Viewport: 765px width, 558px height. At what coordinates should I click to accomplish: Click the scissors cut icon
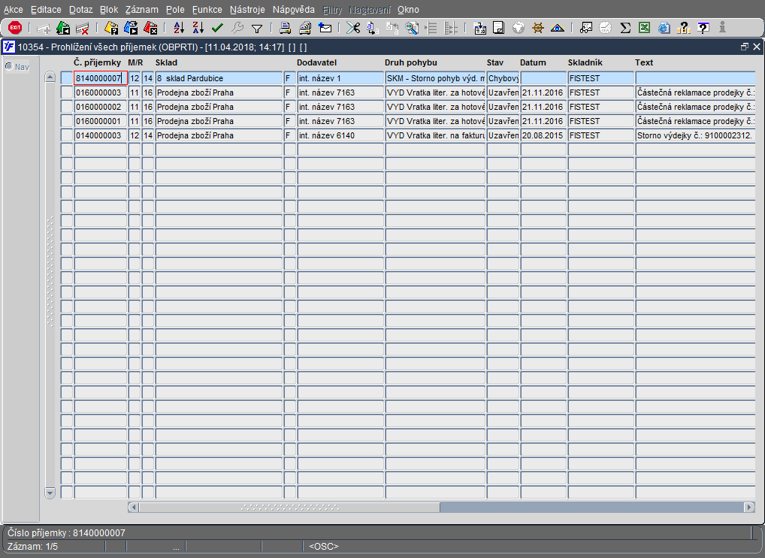[352, 28]
